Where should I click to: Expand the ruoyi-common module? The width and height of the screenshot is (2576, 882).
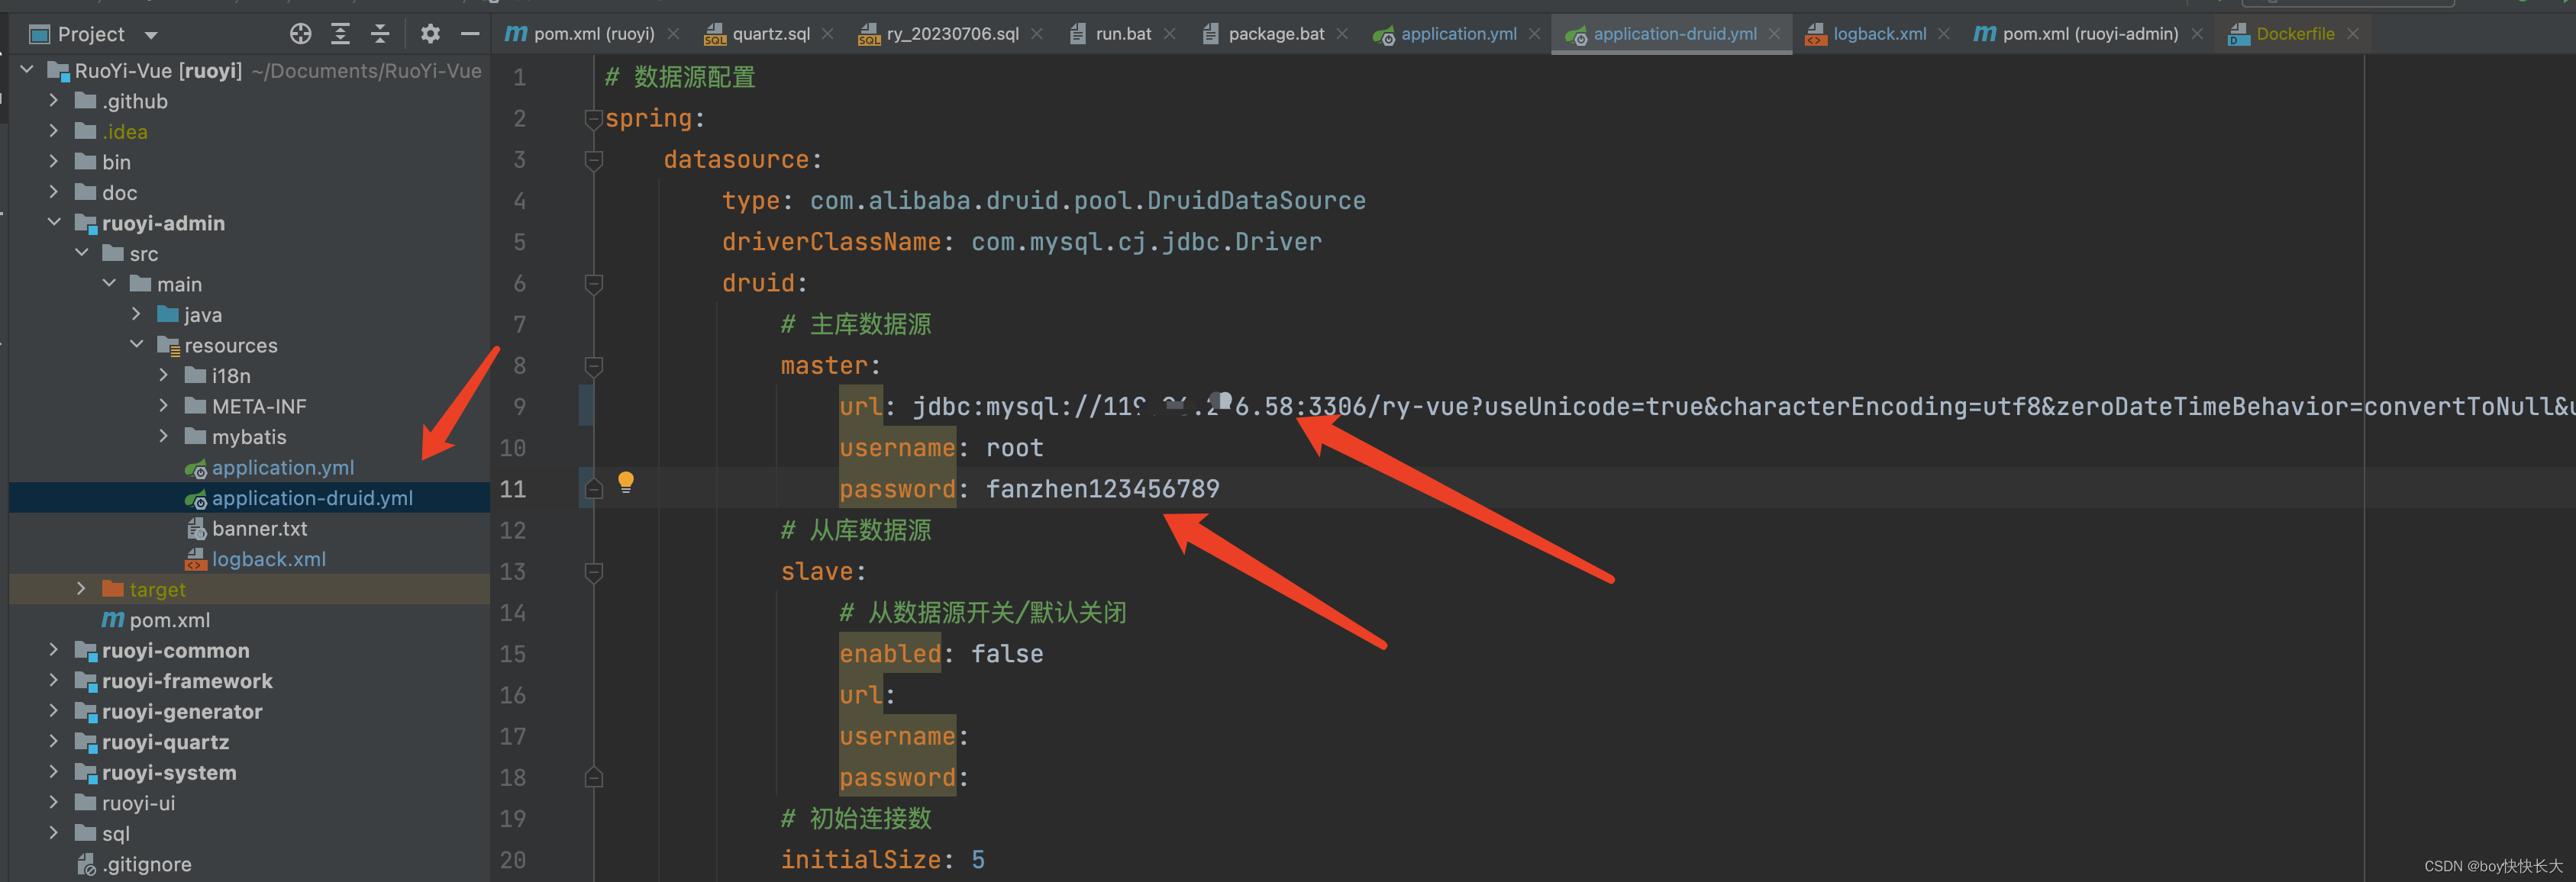(54, 650)
